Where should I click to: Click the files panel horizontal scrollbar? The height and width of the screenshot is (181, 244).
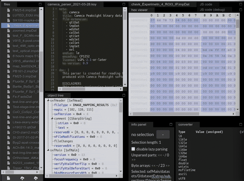click(20, 171)
